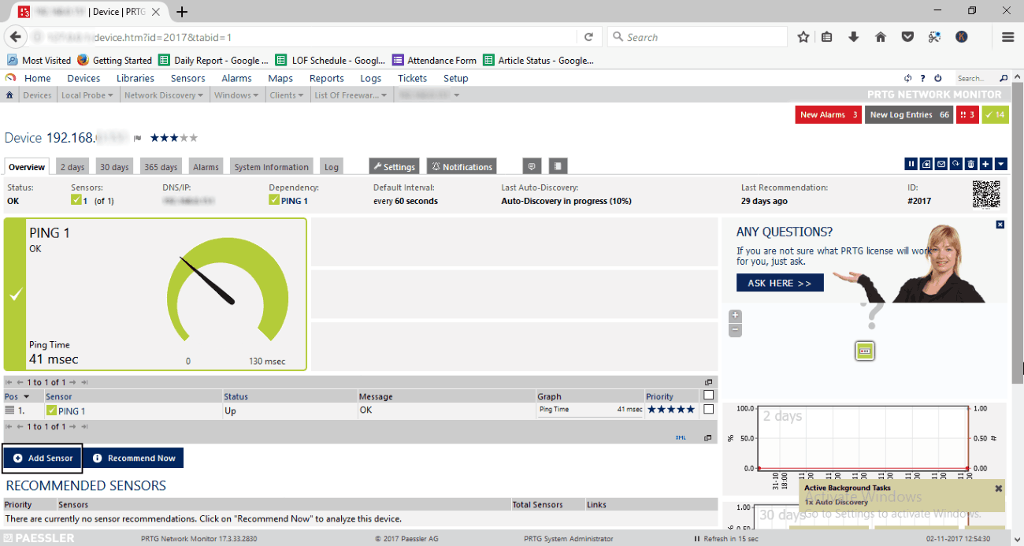Open the history icon next to comments
This screenshot has width=1024, height=546.
click(x=558, y=166)
